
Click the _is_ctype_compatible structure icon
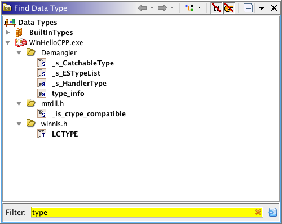(42, 113)
